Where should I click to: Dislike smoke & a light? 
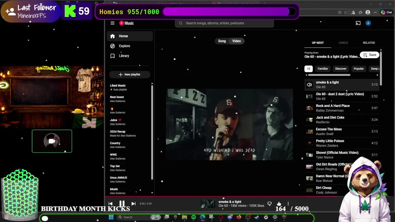[269, 204]
